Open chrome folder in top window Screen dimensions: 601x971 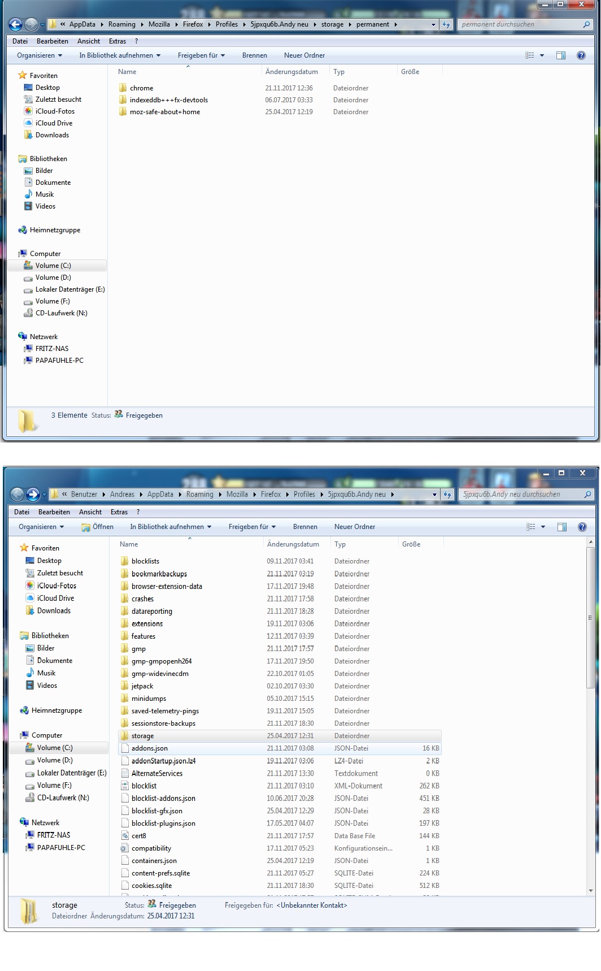(141, 88)
